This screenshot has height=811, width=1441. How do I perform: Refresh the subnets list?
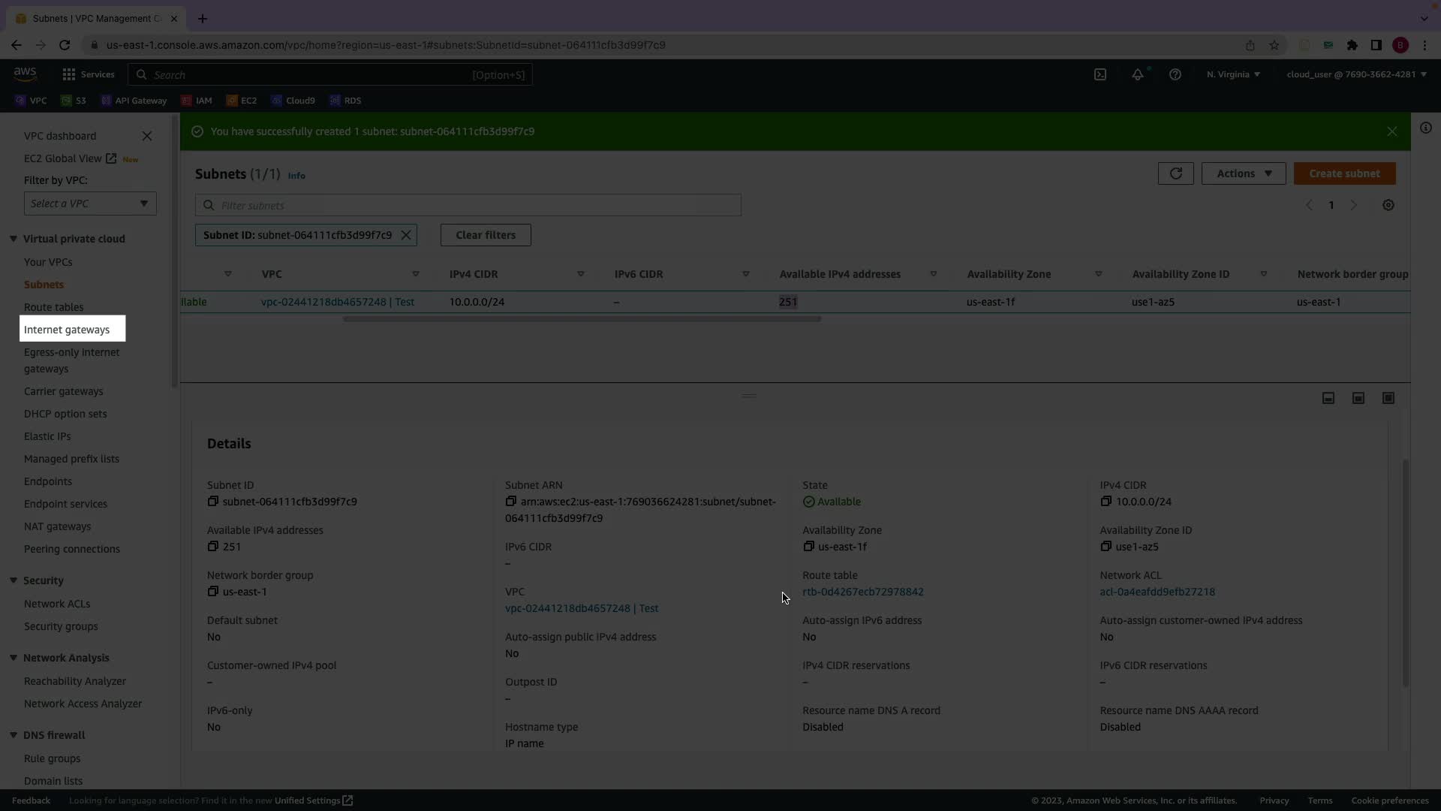tap(1175, 173)
